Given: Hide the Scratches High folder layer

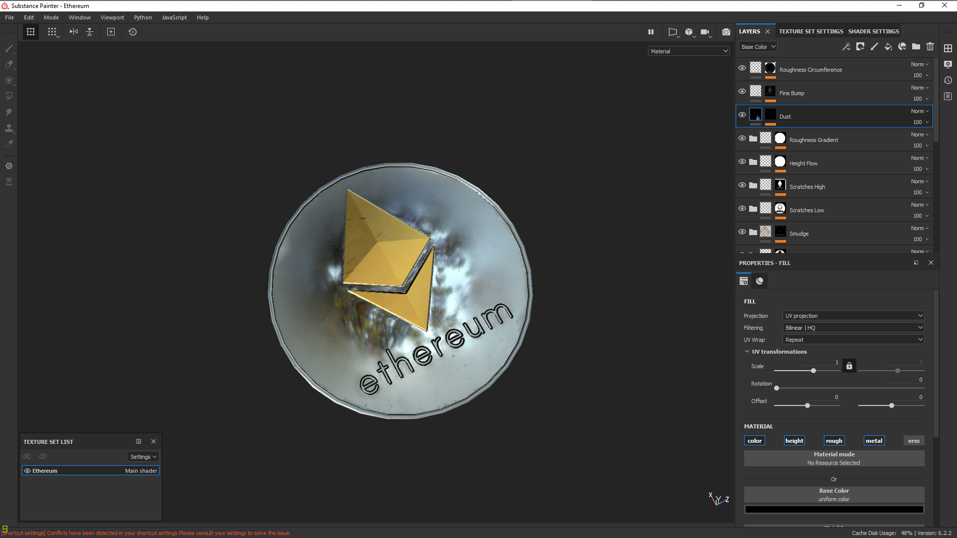Looking at the screenshot, I should [742, 185].
